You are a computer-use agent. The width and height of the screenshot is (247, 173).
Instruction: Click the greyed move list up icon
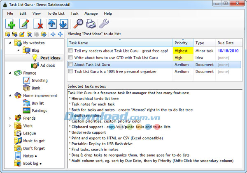pos(36,34)
